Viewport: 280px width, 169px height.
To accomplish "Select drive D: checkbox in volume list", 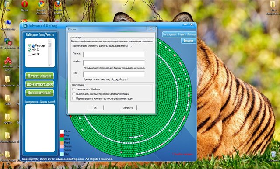I will click(29, 55).
